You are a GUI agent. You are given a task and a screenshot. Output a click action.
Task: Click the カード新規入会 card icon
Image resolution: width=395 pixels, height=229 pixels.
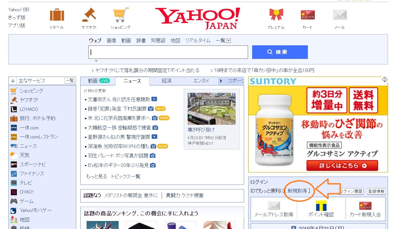pyautogui.click(x=365, y=206)
